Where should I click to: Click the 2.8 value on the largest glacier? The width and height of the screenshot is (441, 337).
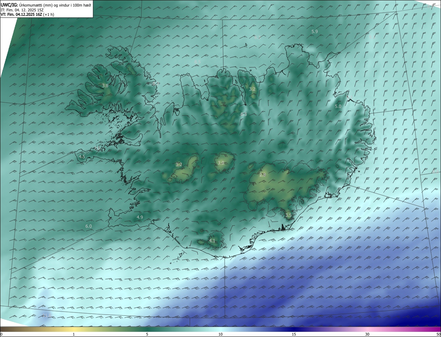[263, 175]
